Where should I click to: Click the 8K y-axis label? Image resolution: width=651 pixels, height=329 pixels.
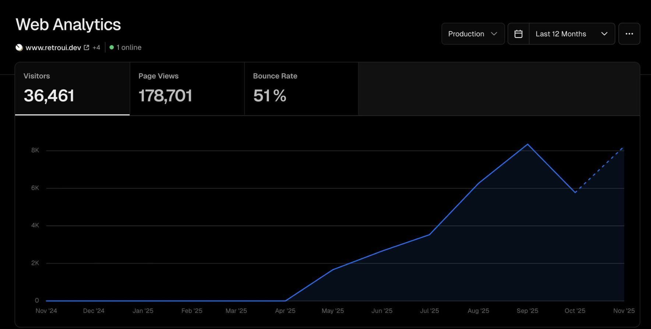[x=35, y=150]
